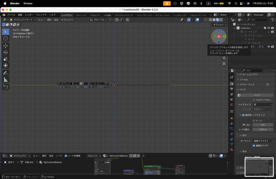This screenshot has height=179, width=276.
Task: Open the Modifiers wrench tab in Properties
Action: click(232, 123)
